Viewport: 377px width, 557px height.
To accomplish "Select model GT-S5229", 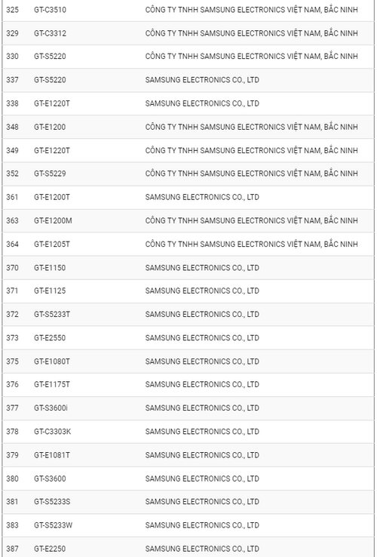I will 50,174.
